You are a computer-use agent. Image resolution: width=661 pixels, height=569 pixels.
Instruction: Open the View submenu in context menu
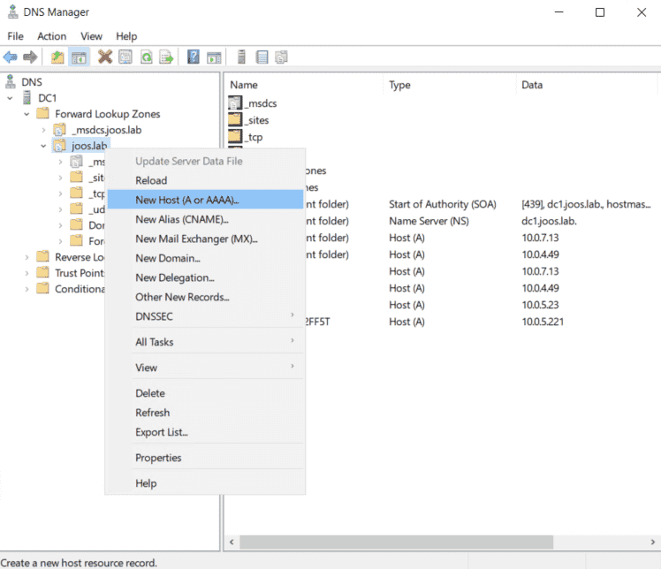point(205,368)
